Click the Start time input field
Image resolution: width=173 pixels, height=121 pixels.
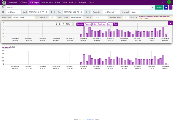coord(39,12)
